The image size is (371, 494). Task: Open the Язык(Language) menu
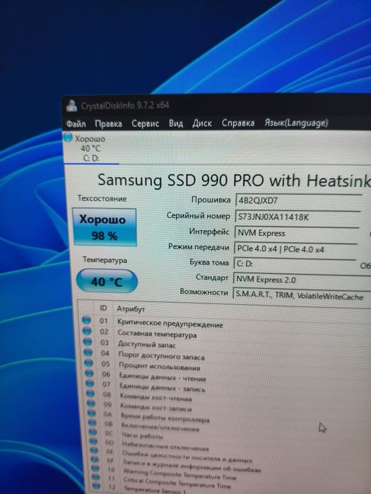click(x=296, y=123)
